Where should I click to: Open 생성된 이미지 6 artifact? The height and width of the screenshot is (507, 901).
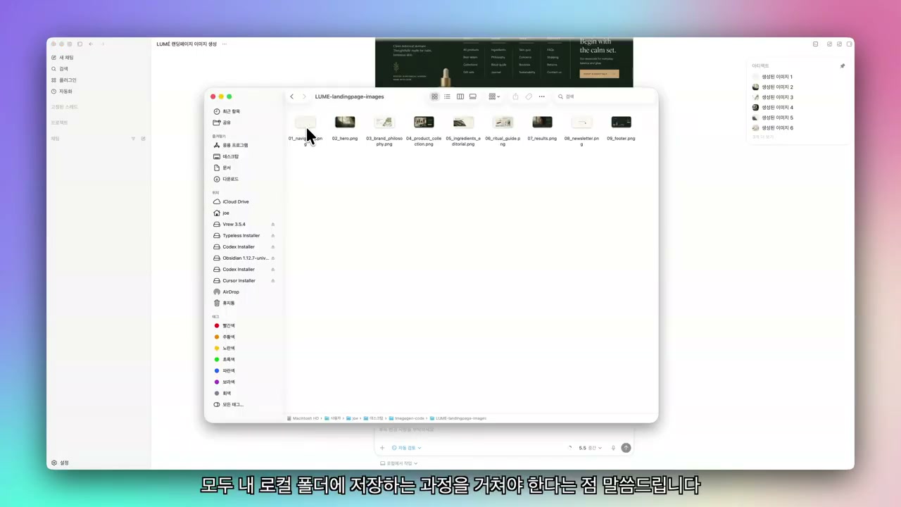773,128
